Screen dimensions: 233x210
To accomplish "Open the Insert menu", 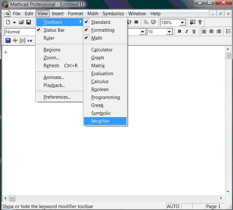I will pyautogui.click(x=58, y=14).
